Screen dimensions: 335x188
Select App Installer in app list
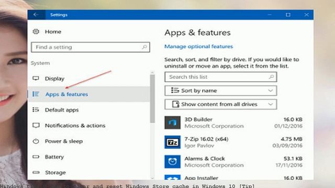(x=233, y=178)
